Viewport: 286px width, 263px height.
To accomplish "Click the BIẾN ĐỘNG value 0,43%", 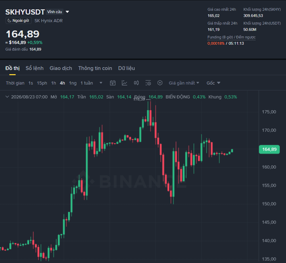I will point(199,97).
